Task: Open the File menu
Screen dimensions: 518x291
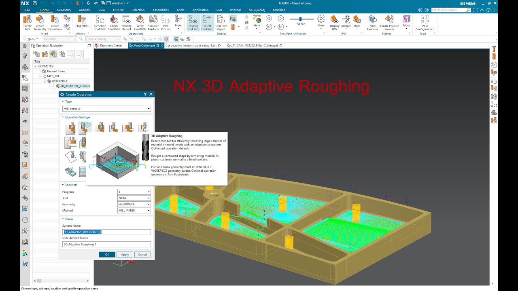Action: click(x=28, y=10)
